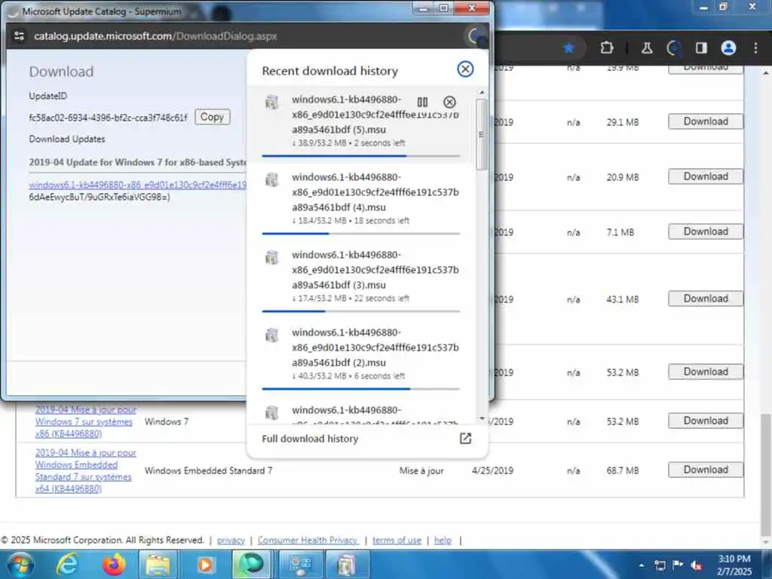Open the privacy footer link
This screenshot has width=772, height=579.
click(231, 540)
